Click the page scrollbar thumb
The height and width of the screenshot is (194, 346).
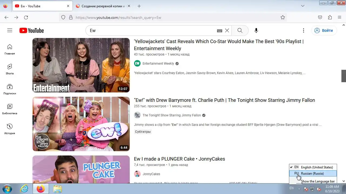coord(344,76)
